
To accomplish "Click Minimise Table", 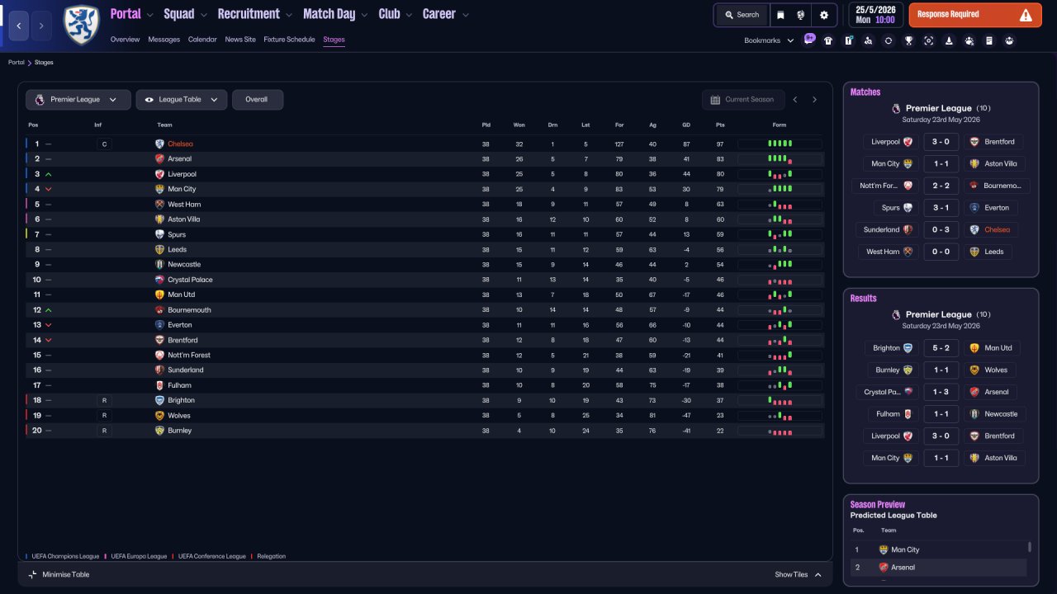I will coord(59,574).
